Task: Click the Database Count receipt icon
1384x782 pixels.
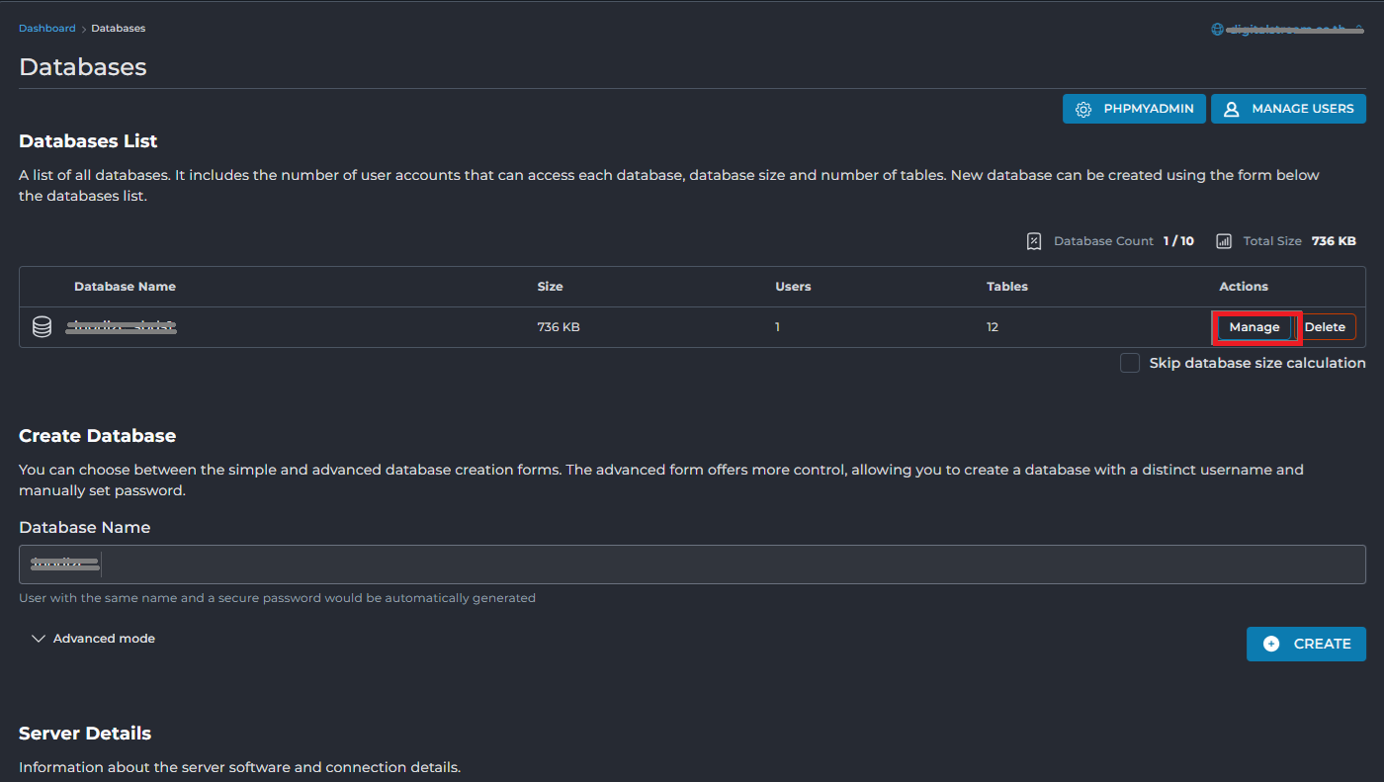Action: pyautogui.click(x=1034, y=241)
